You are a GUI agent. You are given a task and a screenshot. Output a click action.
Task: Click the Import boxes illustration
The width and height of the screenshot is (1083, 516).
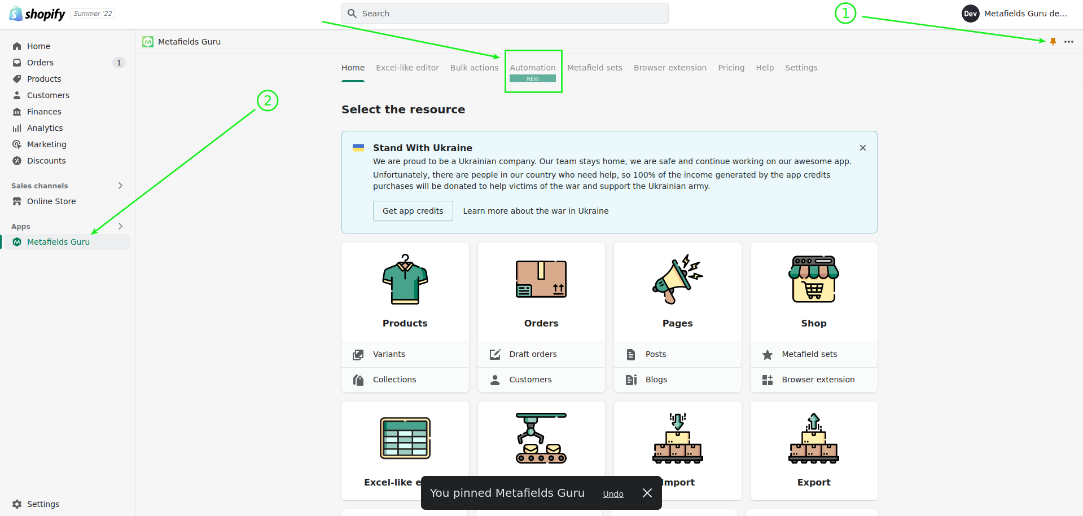pos(678,438)
